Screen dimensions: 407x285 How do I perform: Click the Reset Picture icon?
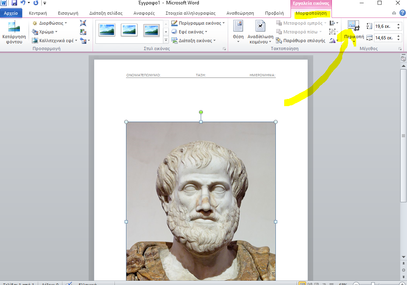pyautogui.click(x=83, y=41)
